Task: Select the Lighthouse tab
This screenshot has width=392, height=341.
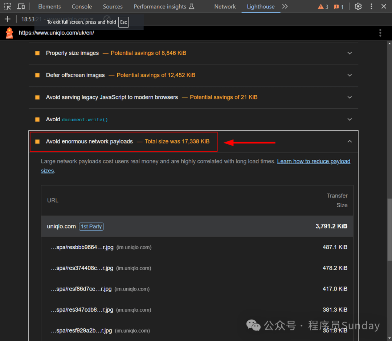Action: pyautogui.click(x=261, y=7)
